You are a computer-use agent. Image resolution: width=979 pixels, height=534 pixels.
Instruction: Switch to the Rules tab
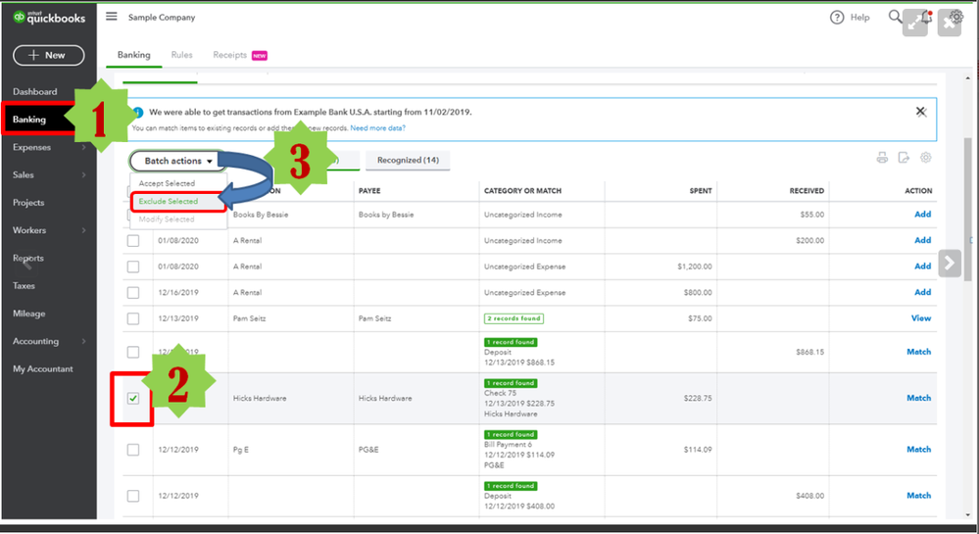click(181, 55)
